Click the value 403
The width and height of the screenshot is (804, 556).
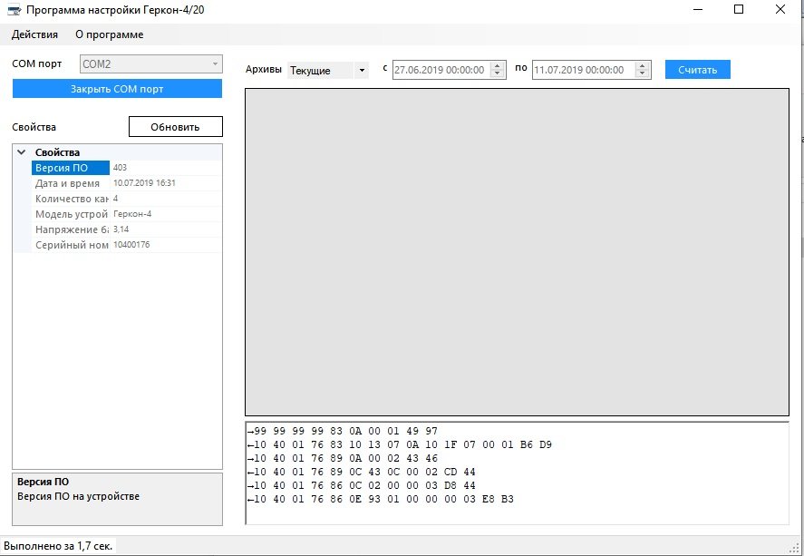tap(120, 167)
